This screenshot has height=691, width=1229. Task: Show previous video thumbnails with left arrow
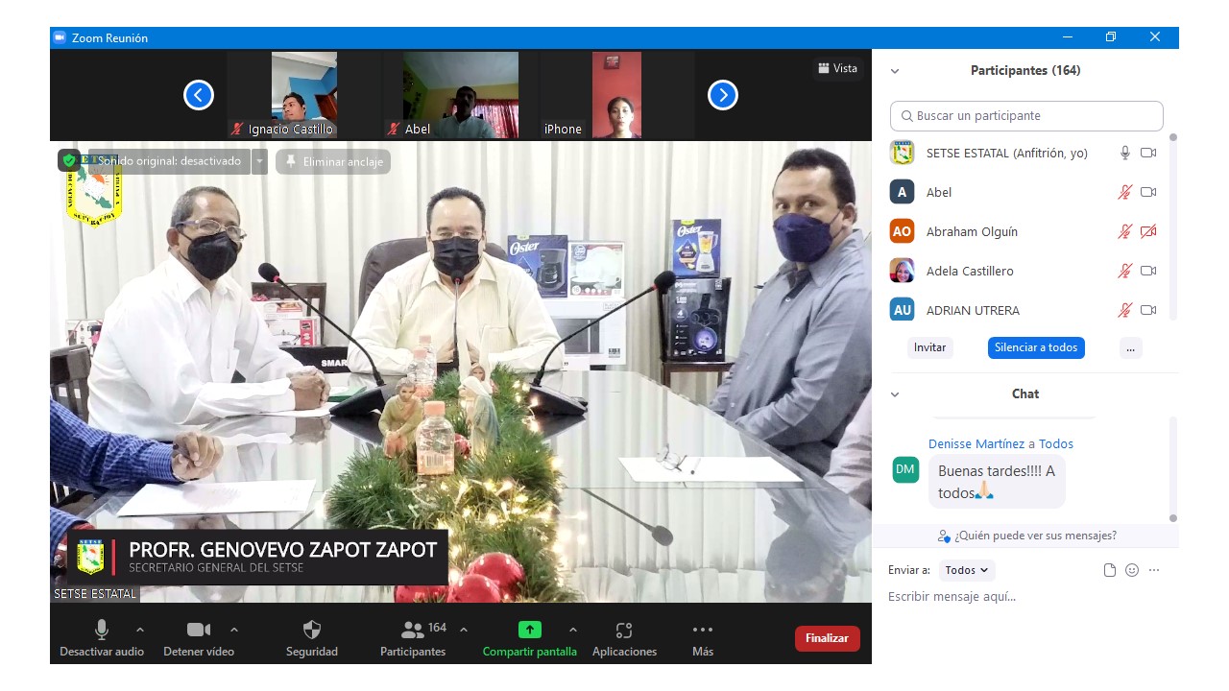tap(199, 95)
